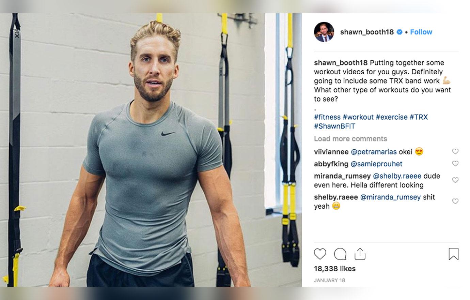Share the post via share icon

(360, 254)
